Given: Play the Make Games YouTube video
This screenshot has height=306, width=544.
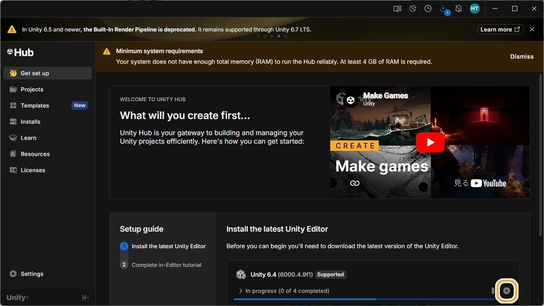Looking at the screenshot, I should (x=430, y=142).
